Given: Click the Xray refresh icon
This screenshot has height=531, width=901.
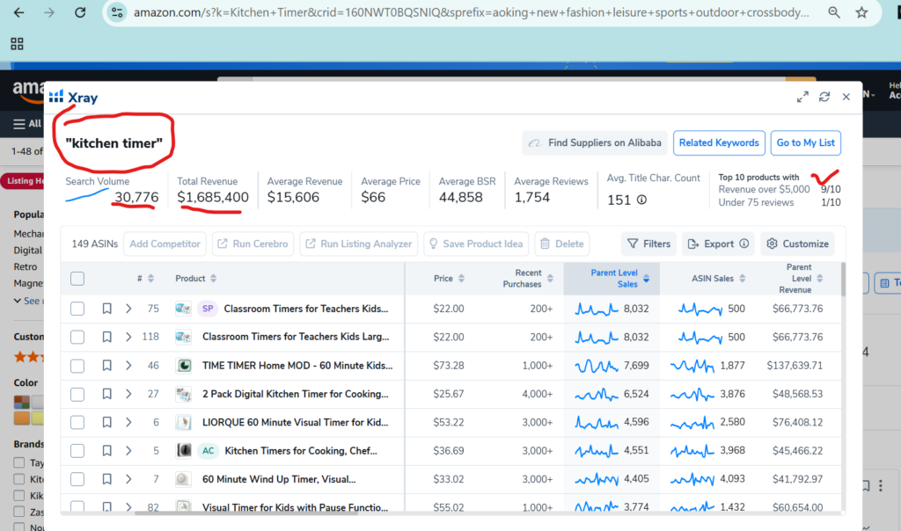Looking at the screenshot, I should 824,97.
